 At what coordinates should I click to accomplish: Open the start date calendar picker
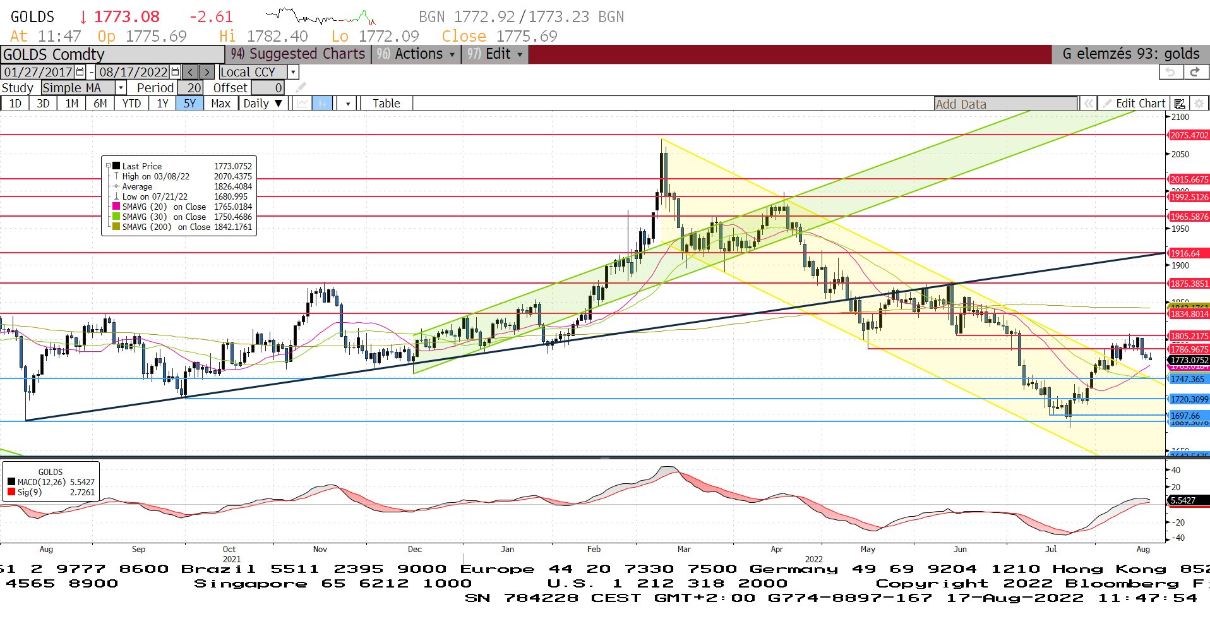80,72
